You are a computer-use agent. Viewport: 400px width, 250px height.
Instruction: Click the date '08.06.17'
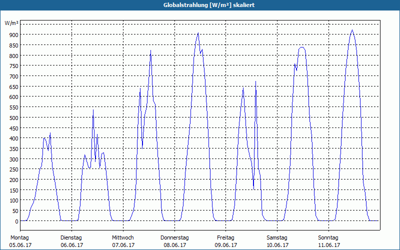coord(174,245)
